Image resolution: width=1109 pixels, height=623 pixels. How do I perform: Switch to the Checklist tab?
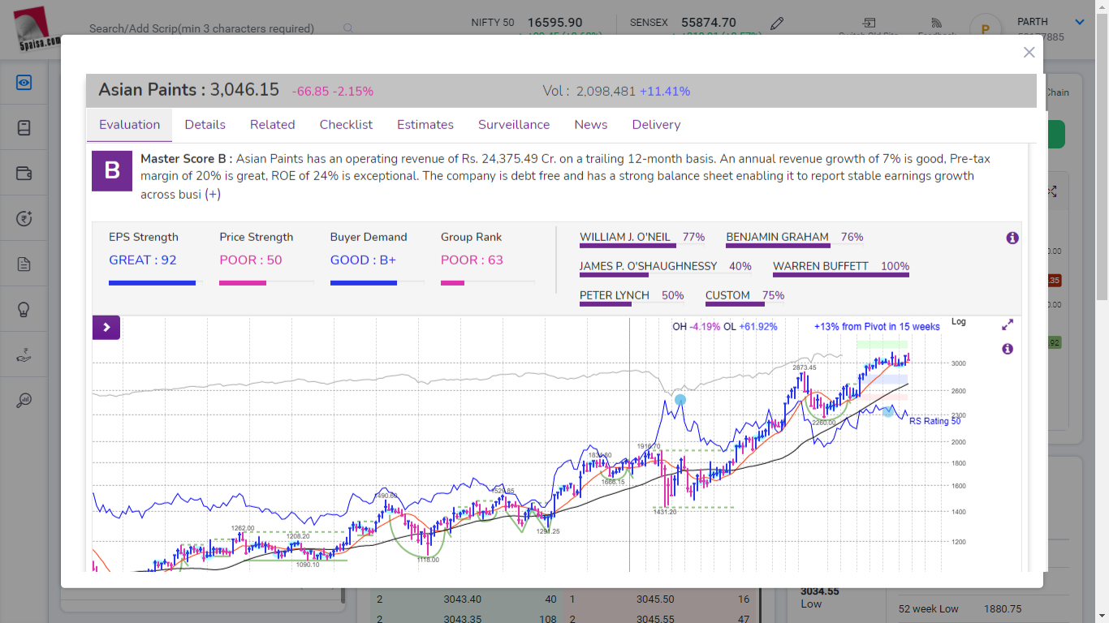[346, 125]
